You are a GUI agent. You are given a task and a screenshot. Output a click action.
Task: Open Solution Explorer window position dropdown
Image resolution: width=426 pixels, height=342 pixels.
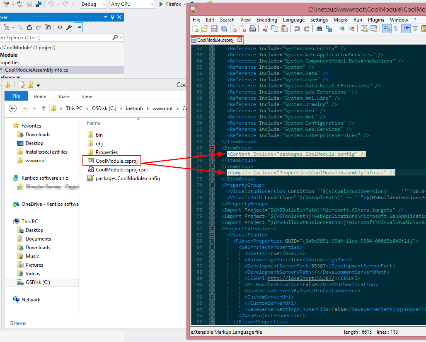point(106,17)
